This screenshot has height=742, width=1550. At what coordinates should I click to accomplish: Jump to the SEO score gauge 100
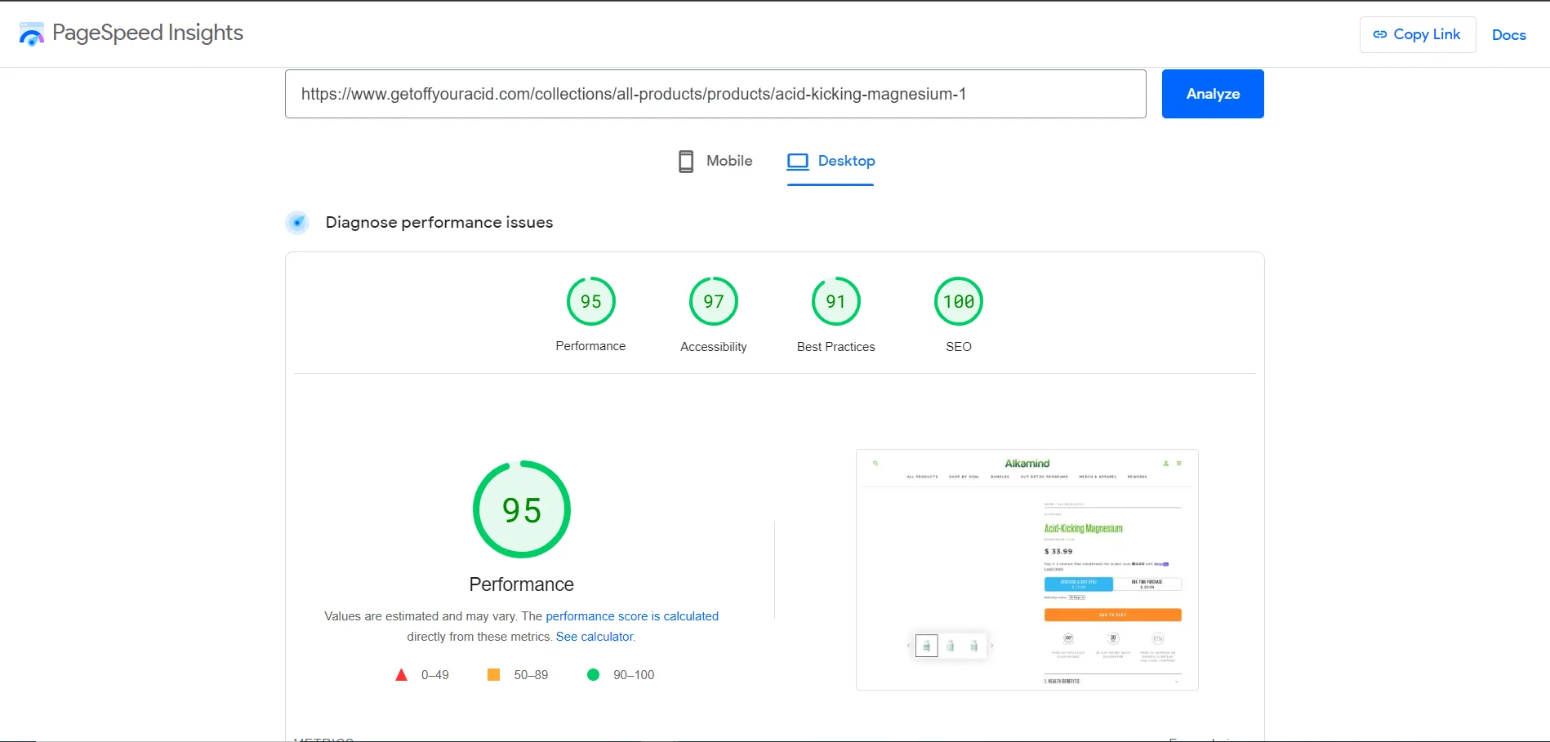point(958,301)
